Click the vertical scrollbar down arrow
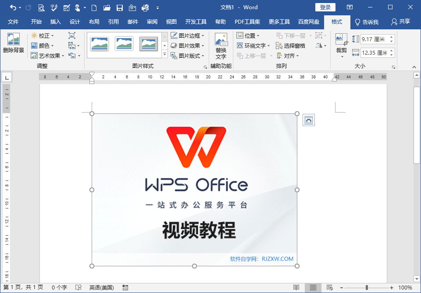 [x=417, y=279]
